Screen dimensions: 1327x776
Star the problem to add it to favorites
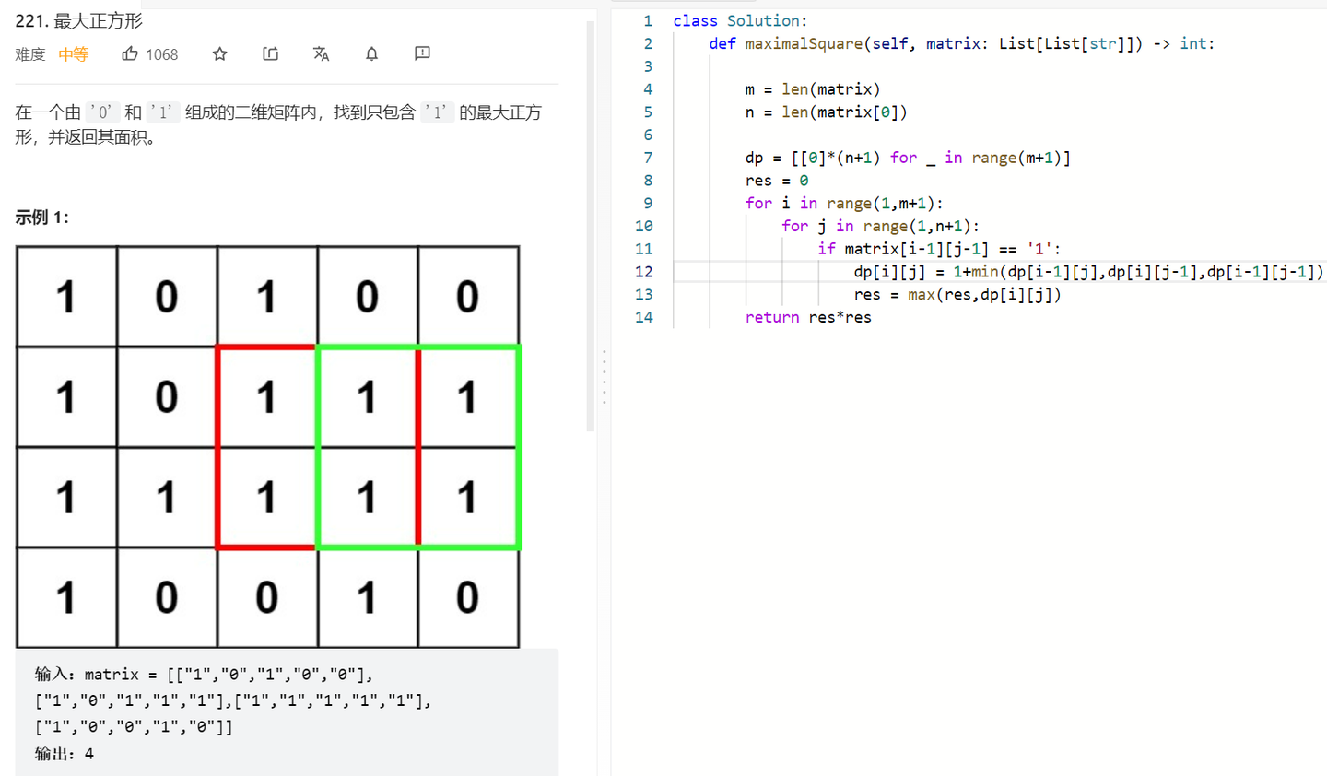pyautogui.click(x=219, y=53)
